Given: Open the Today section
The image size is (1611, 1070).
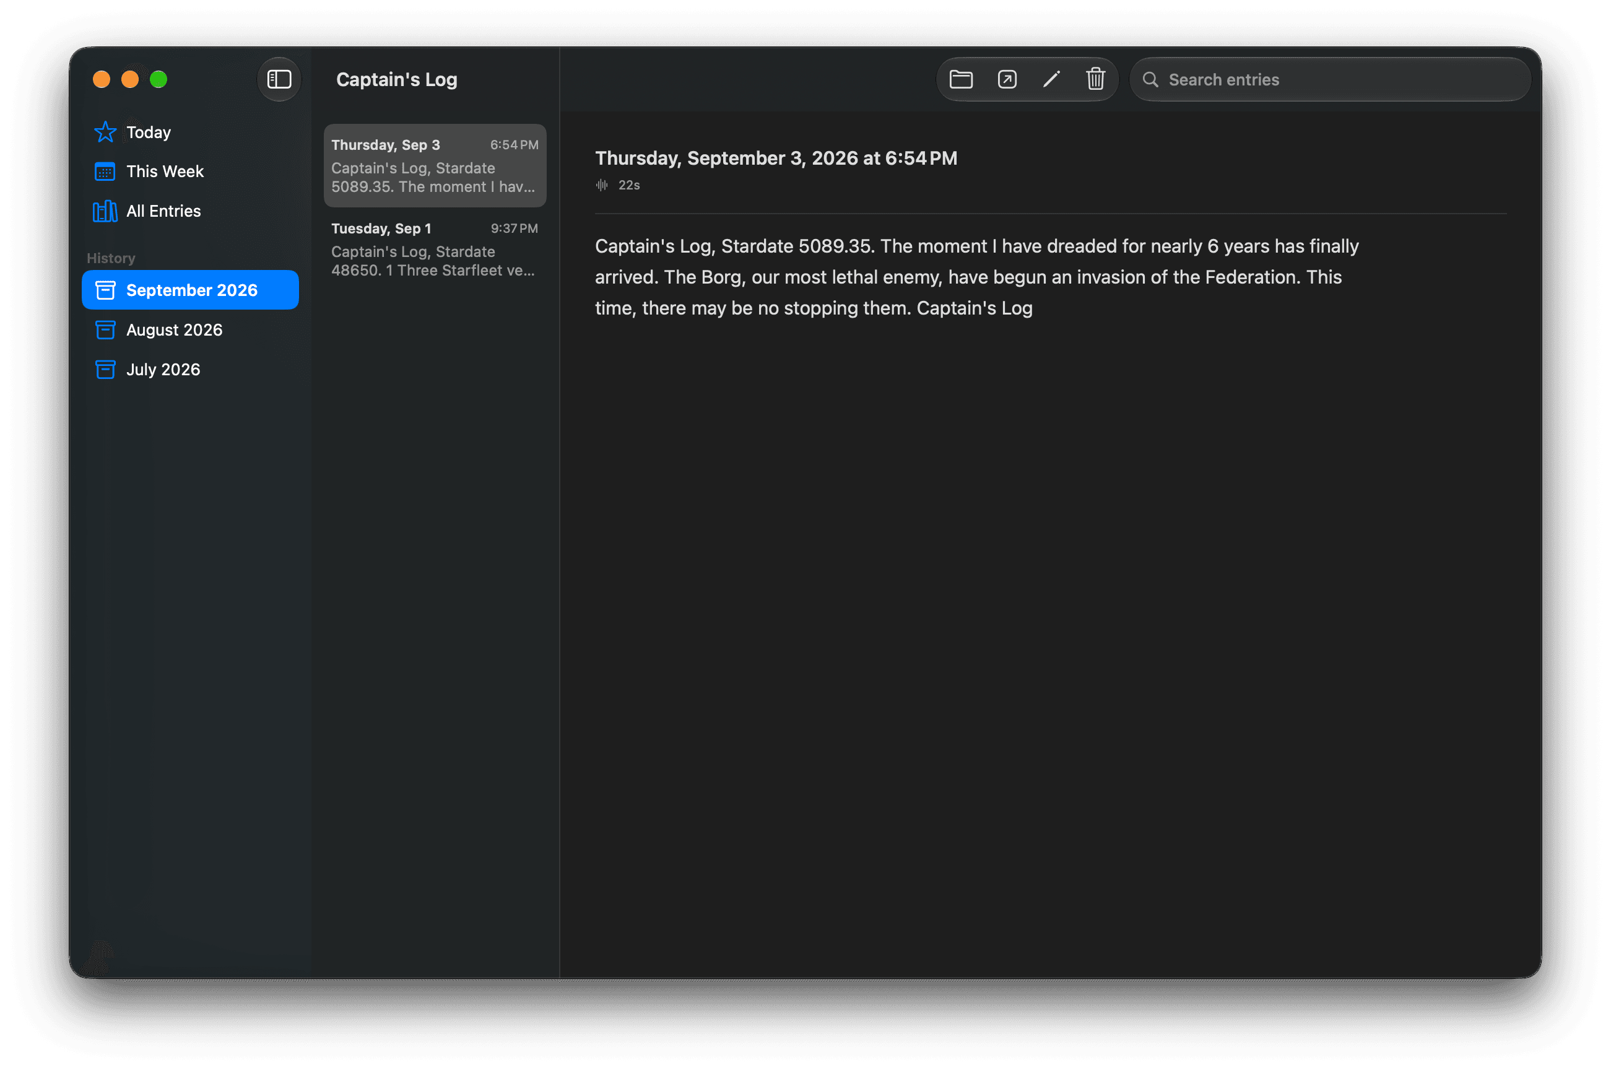Looking at the screenshot, I should click(190, 133).
